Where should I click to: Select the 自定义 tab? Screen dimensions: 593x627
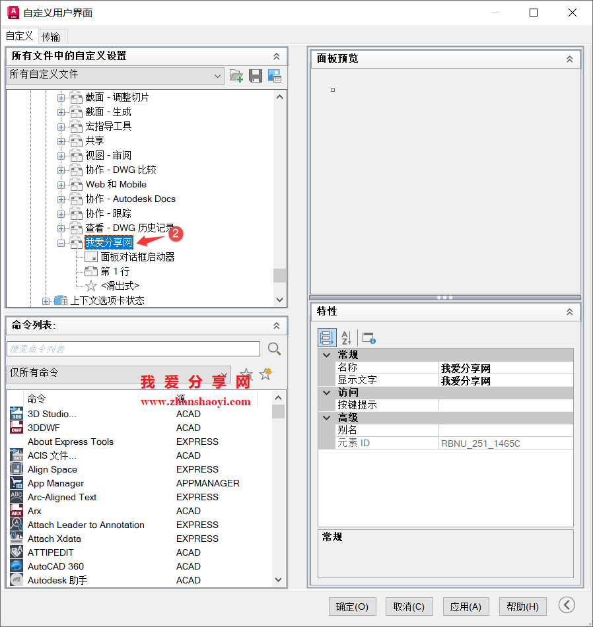pos(19,36)
